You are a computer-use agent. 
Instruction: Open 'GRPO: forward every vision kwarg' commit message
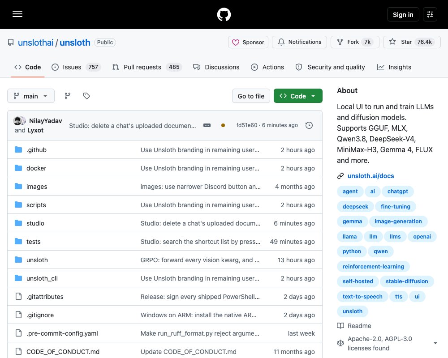pos(200,260)
